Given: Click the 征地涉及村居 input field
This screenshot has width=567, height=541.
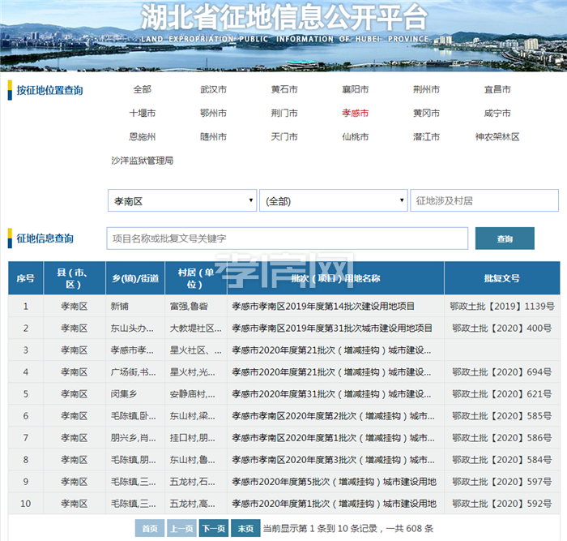Looking at the screenshot, I should pos(484,200).
